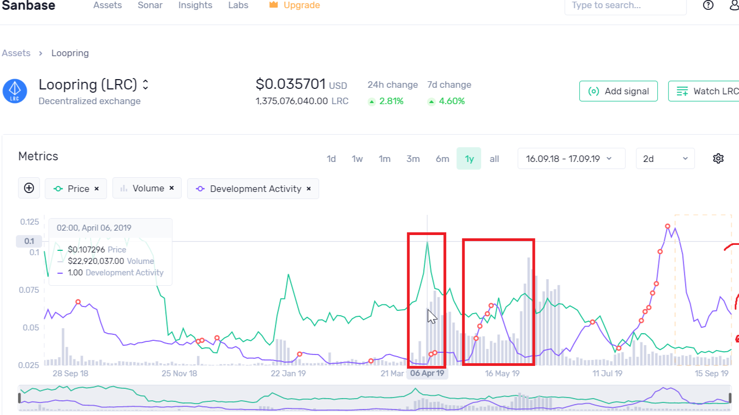The width and height of the screenshot is (739, 415).
Task: Select the 3m time range
Action: 413,159
